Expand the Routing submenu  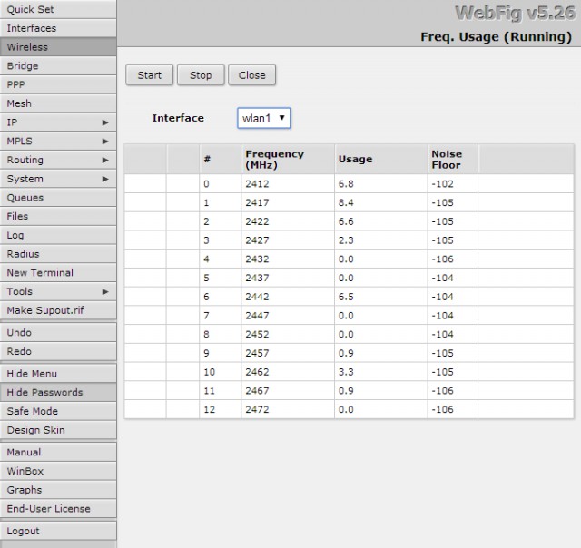58,160
